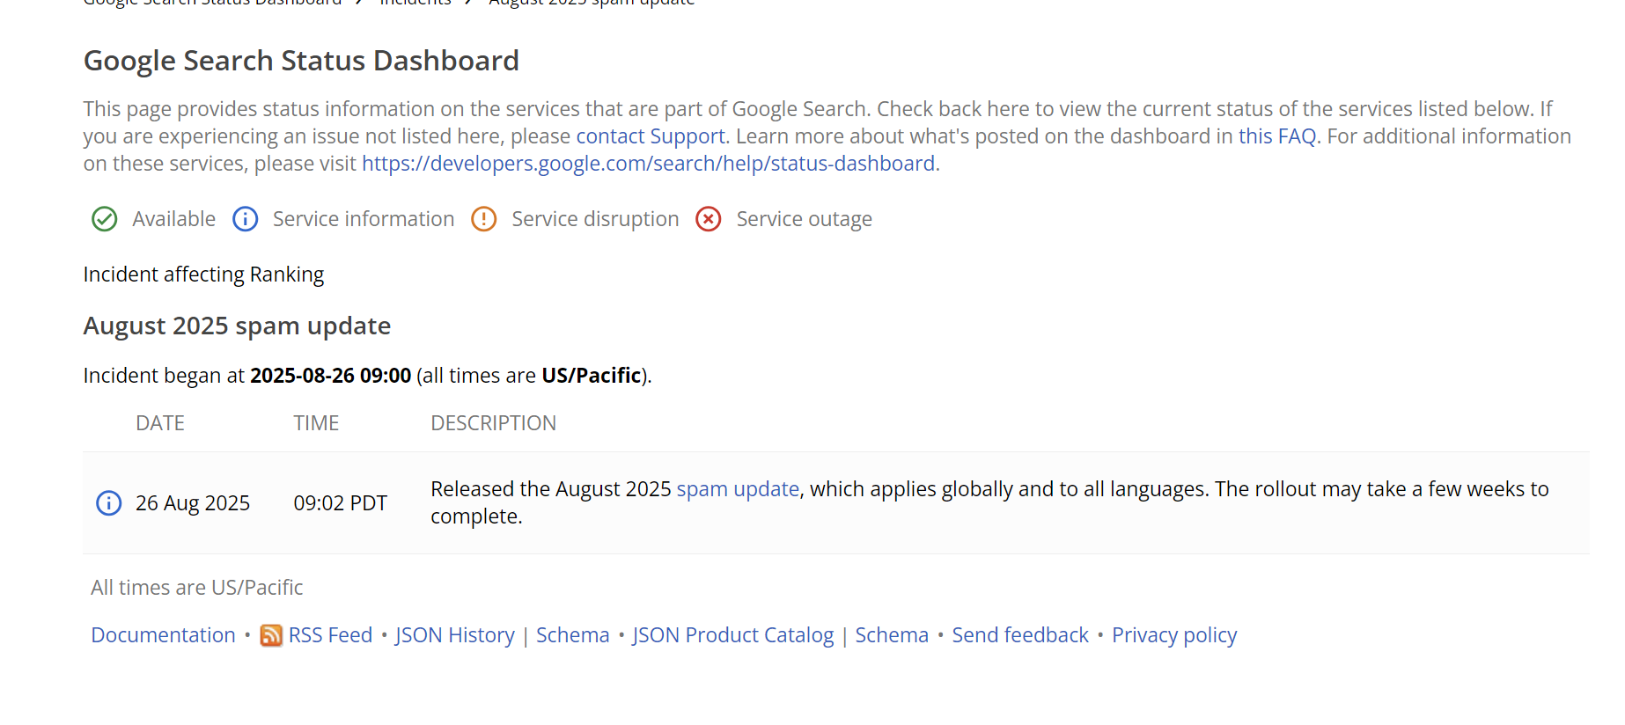Click the orange RSS Feed icon

coord(271,635)
